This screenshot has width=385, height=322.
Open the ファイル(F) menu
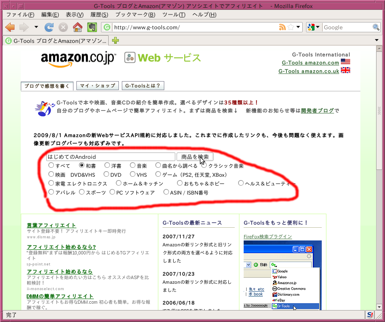20,15
